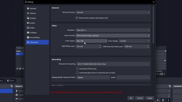Open the Accessibility settings category
This screenshot has height=102, width=182.
(37, 37)
